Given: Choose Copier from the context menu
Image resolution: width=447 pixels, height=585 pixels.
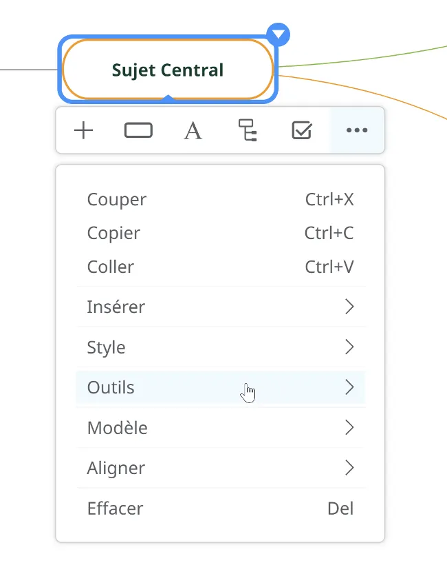Looking at the screenshot, I should [x=221, y=233].
